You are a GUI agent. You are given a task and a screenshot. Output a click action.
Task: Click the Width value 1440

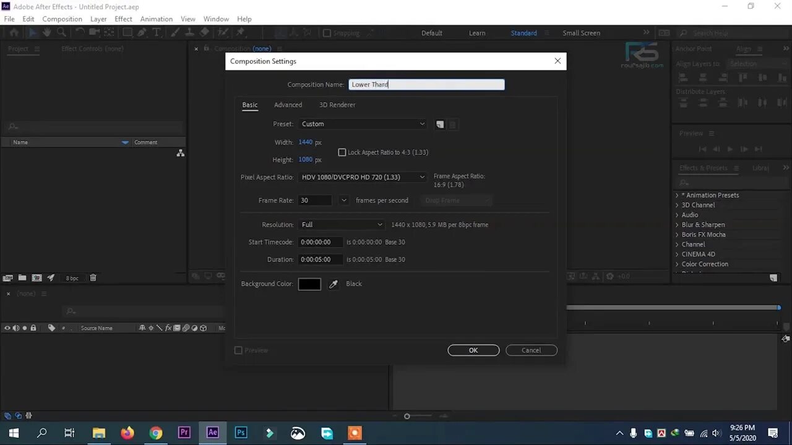tap(306, 142)
